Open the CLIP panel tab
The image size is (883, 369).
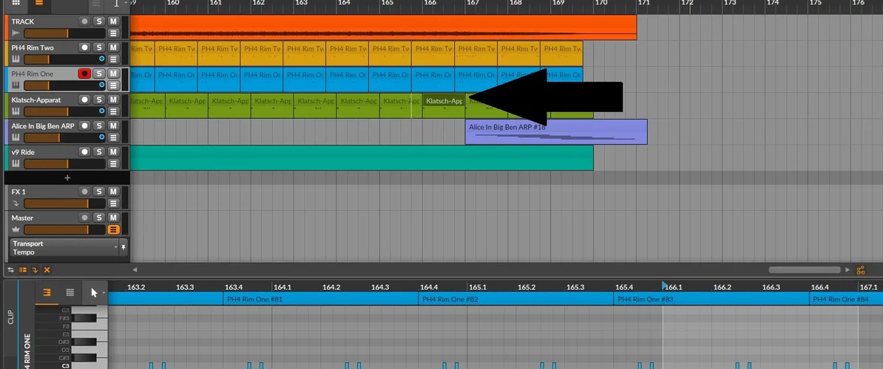pos(10,316)
